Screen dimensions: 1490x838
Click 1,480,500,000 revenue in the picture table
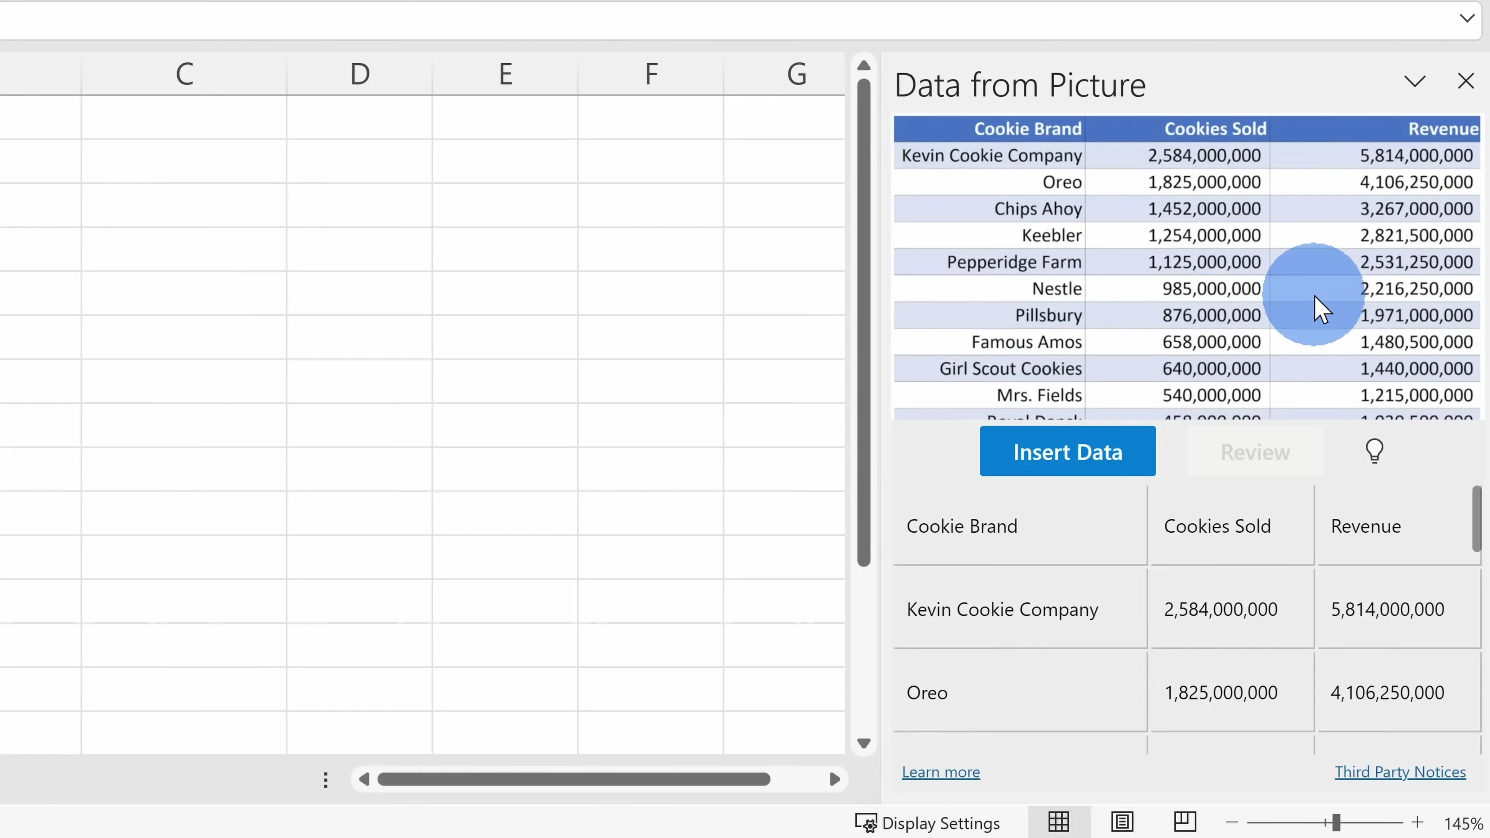[1416, 342]
